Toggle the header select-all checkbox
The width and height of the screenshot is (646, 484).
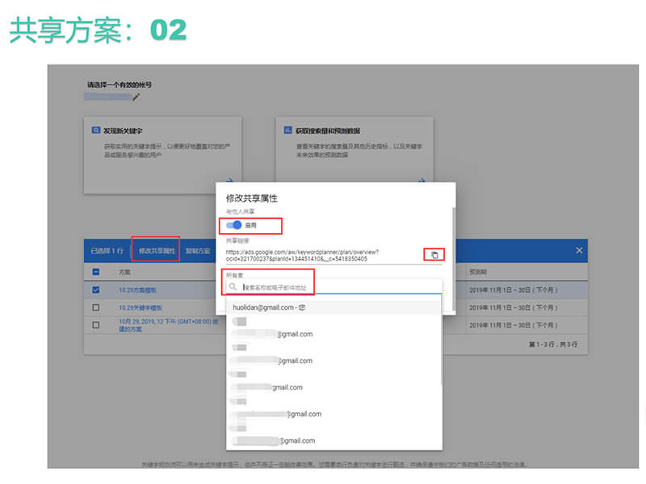pyautogui.click(x=95, y=272)
